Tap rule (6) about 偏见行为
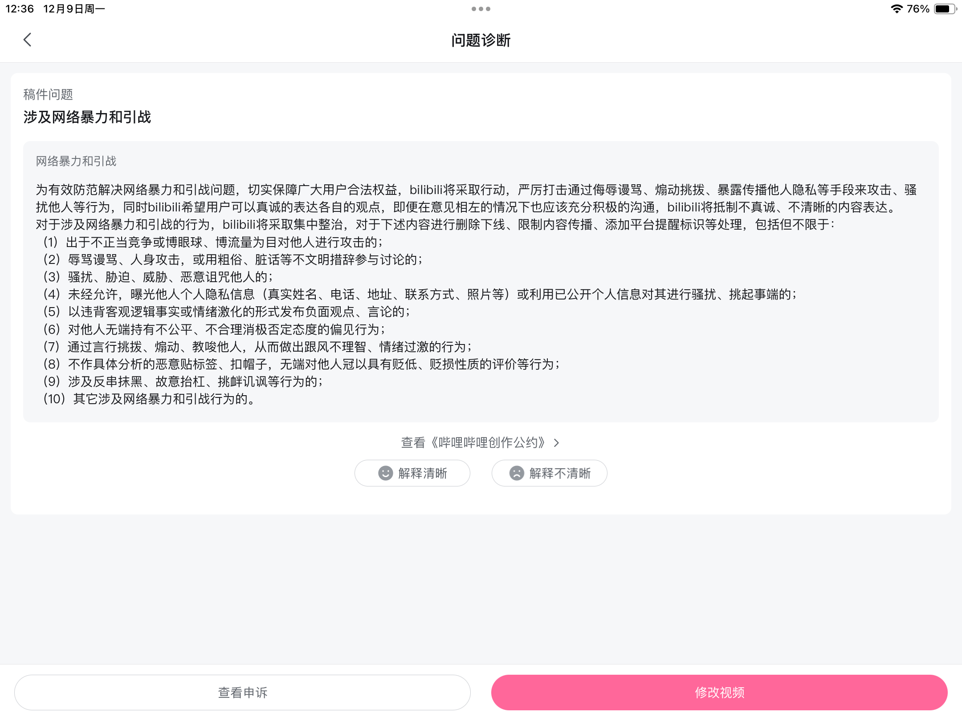The width and height of the screenshot is (962, 721). click(x=214, y=329)
